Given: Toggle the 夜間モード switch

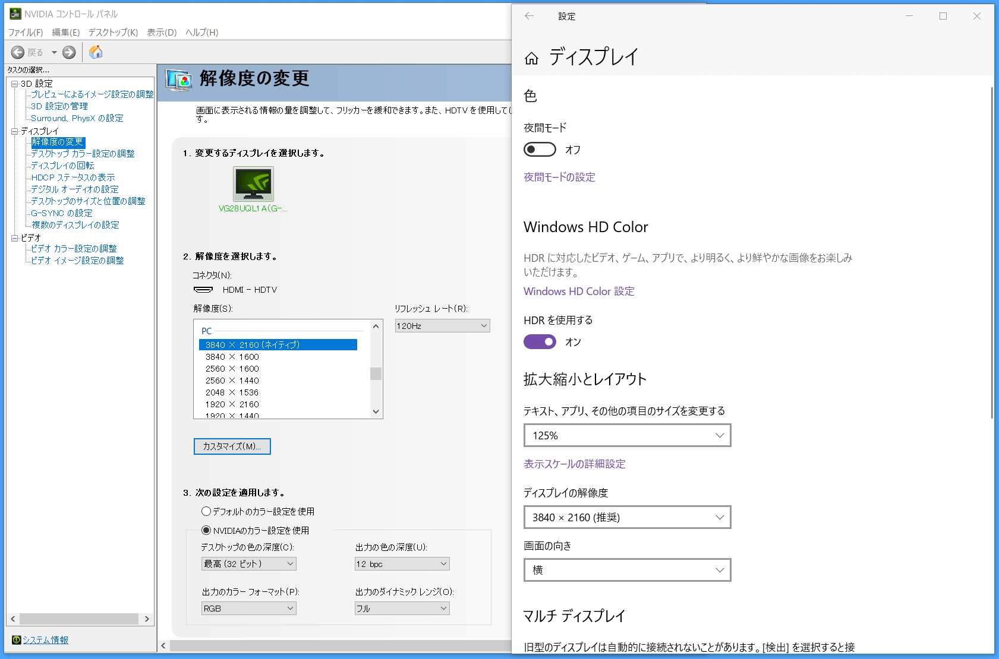Looking at the screenshot, I should click(x=540, y=150).
